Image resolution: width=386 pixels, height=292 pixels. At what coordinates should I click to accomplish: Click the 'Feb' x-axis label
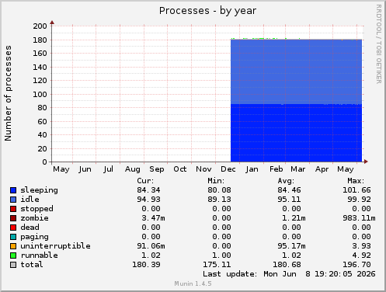(x=276, y=169)
